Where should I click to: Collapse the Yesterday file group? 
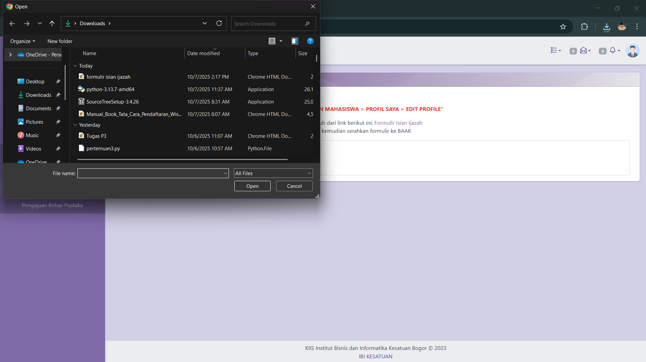point(75,125)
